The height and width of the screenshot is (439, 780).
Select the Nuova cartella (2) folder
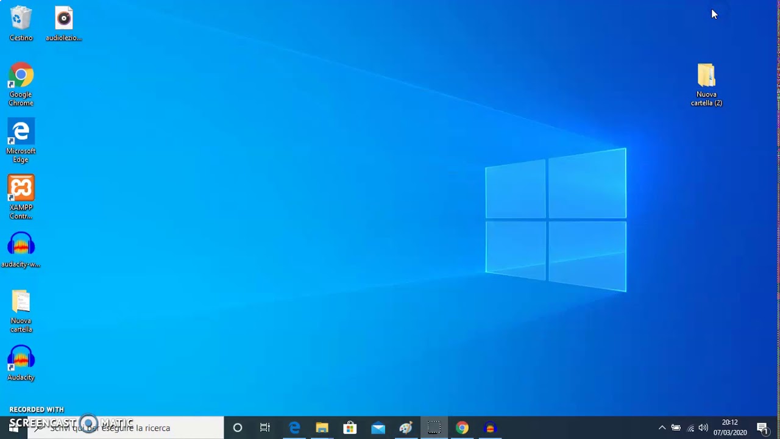tap(706, 85)
